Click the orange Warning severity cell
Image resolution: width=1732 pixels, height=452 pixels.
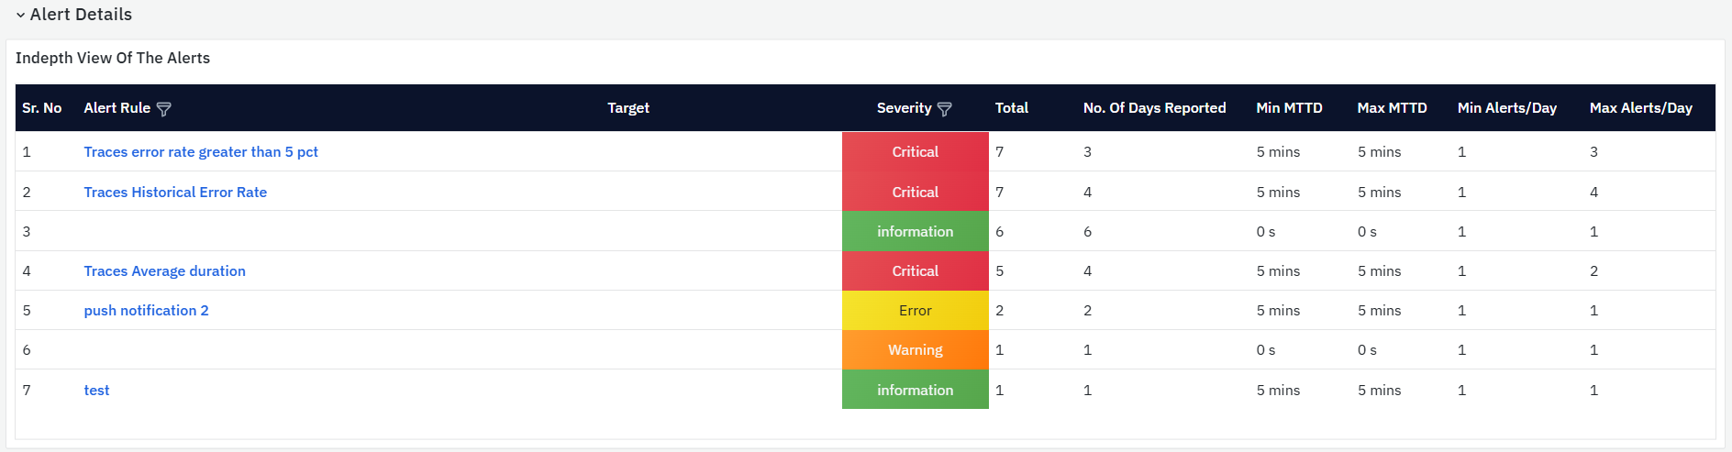[x=915, y=350]
